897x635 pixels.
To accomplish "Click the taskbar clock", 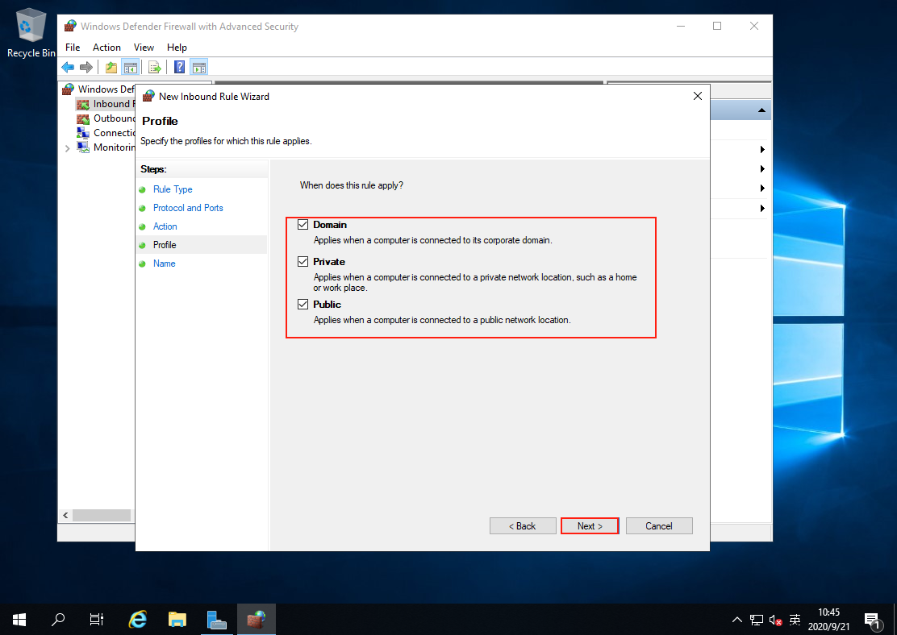I will coord(828,620).
